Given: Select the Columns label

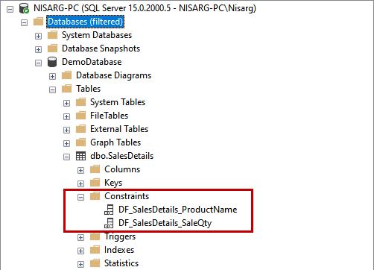Looking at the screenshot, I should 122,169.
